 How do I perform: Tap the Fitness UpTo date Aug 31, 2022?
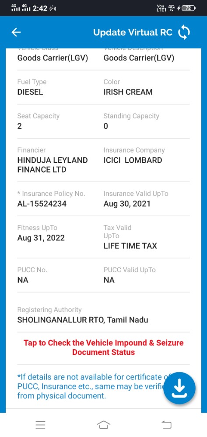click(41, 238)
